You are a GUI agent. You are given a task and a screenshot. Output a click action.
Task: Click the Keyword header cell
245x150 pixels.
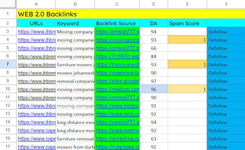[75, 23]
